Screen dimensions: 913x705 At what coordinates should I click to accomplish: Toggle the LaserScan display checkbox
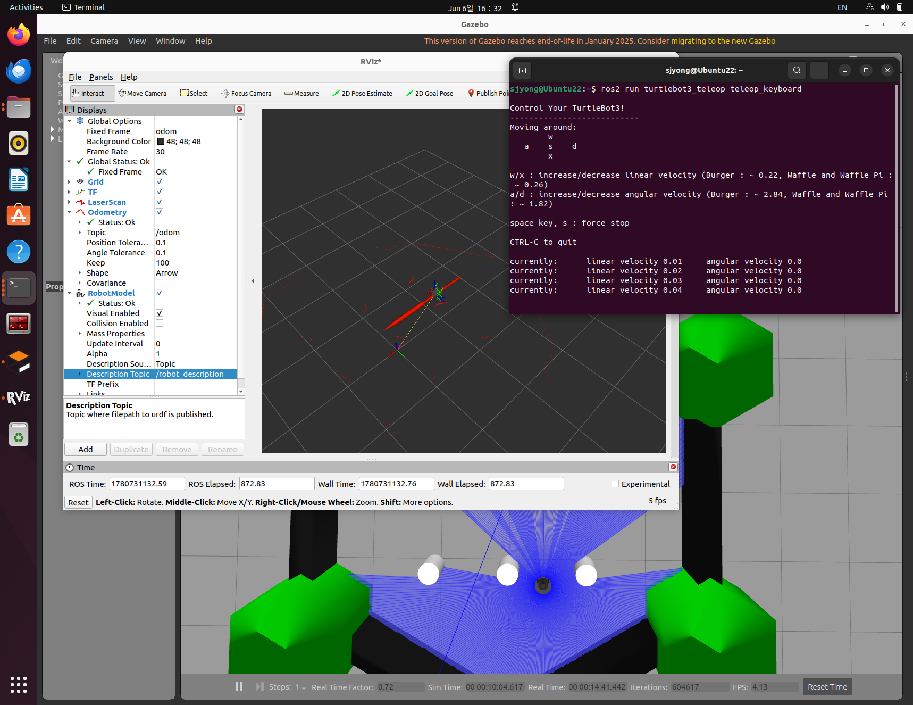[x=160, y=202]
